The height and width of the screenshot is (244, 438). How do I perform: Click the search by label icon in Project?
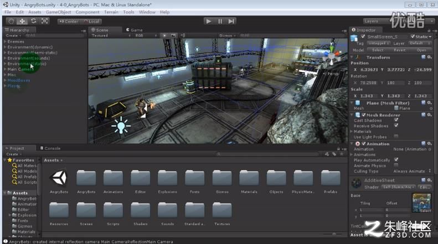coord(334,154)
